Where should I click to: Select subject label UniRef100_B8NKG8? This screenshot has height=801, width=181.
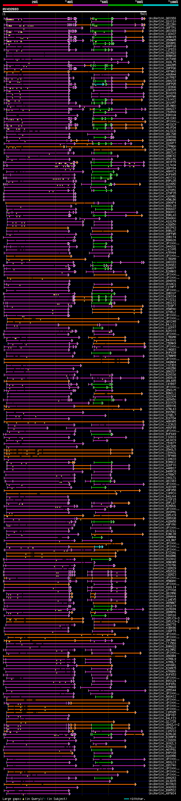(x=162, y=56)
